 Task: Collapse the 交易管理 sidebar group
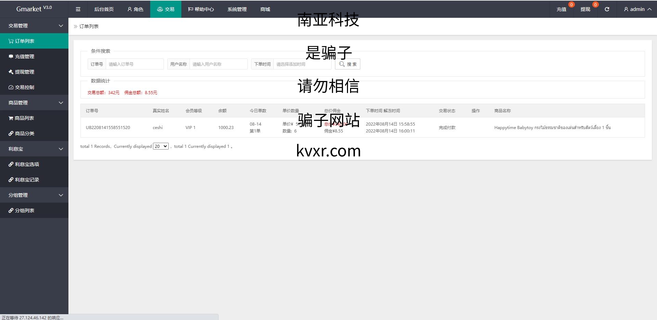pyautogui.click(x=61, y=26)
